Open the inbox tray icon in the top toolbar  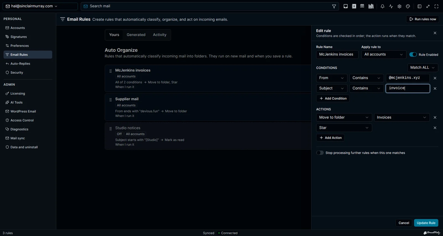(346, 6)
